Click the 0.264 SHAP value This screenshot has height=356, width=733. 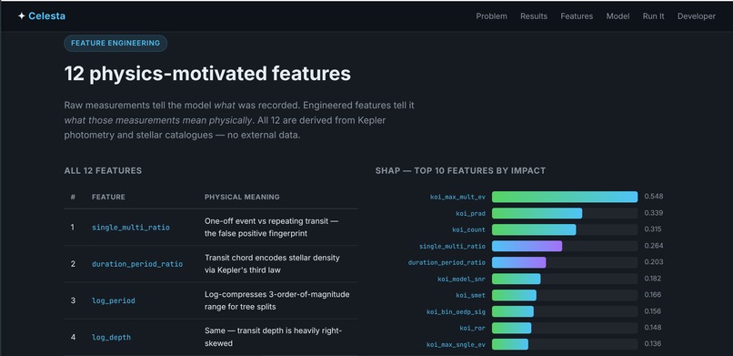click(654, 246)
